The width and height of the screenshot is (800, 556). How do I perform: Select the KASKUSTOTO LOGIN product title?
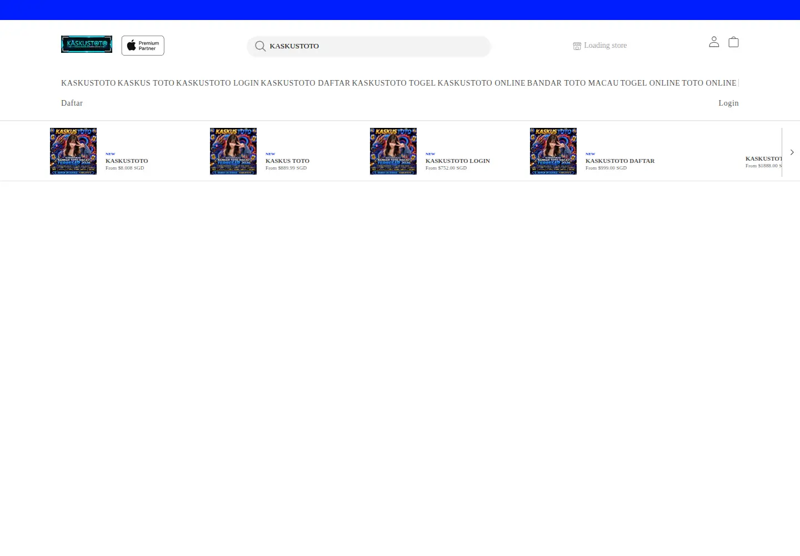click(x=458, y=161)
